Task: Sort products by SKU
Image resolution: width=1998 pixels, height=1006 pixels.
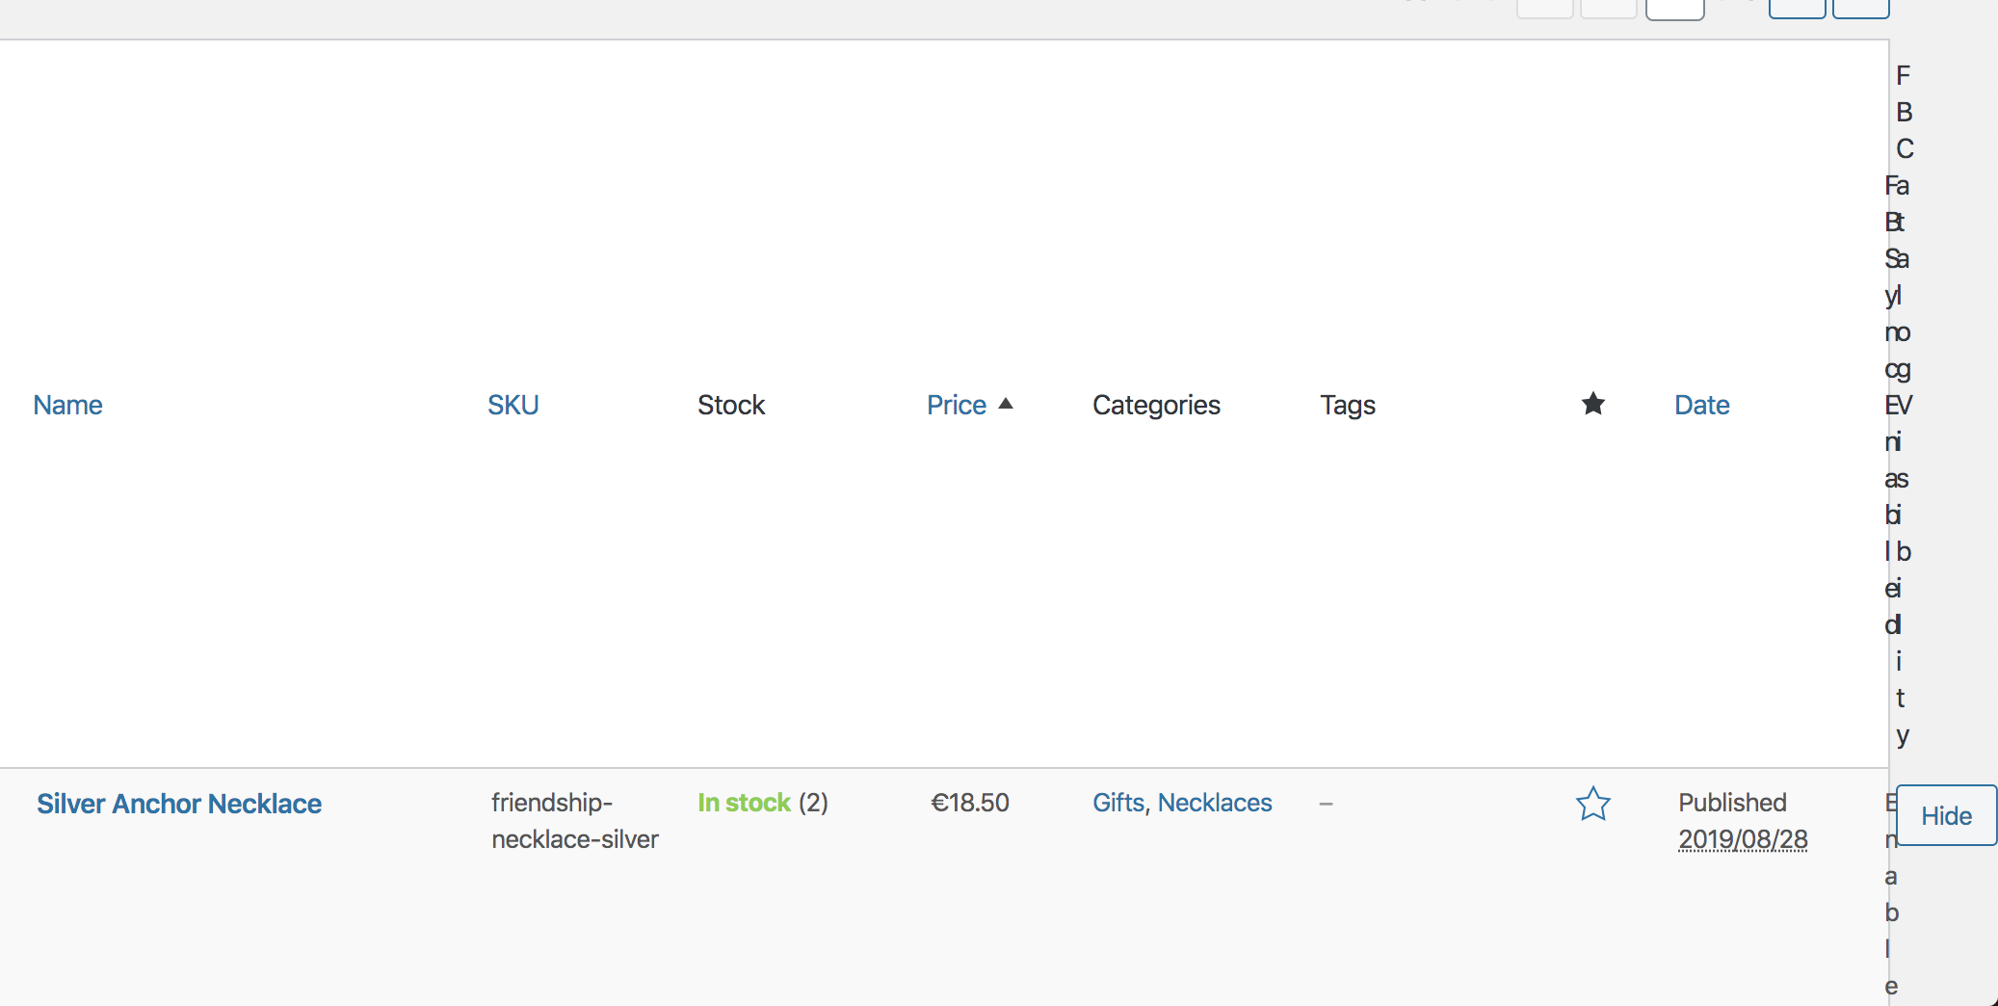Action: 513,404
